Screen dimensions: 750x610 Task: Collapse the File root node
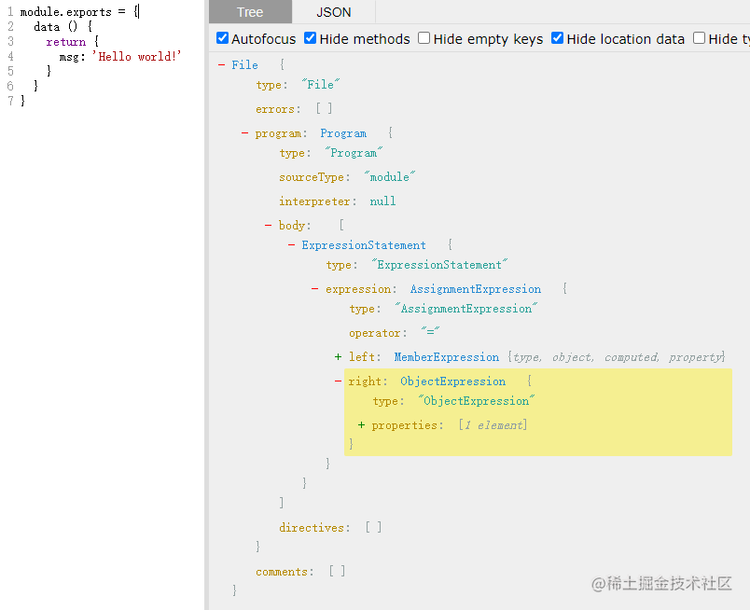(x=221, y=64)
